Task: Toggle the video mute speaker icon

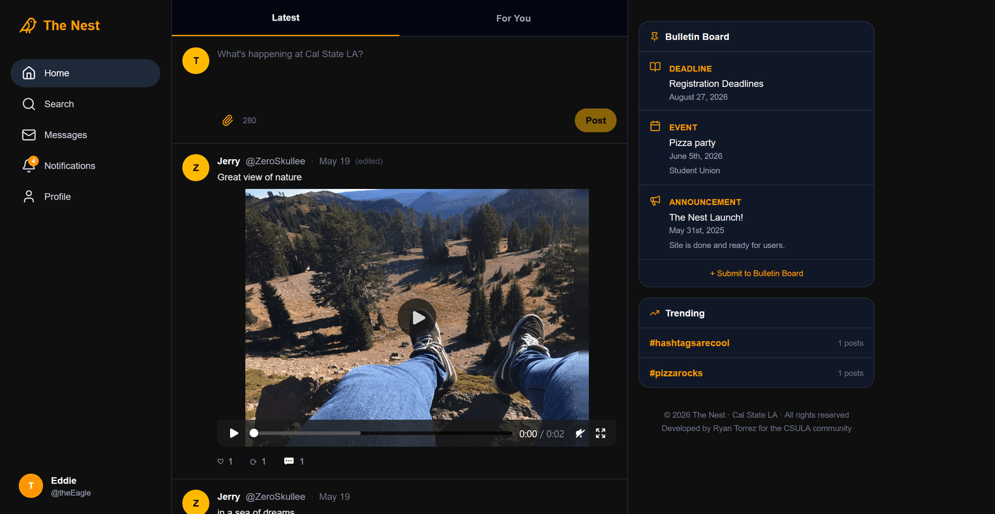Action: [580, 433]
